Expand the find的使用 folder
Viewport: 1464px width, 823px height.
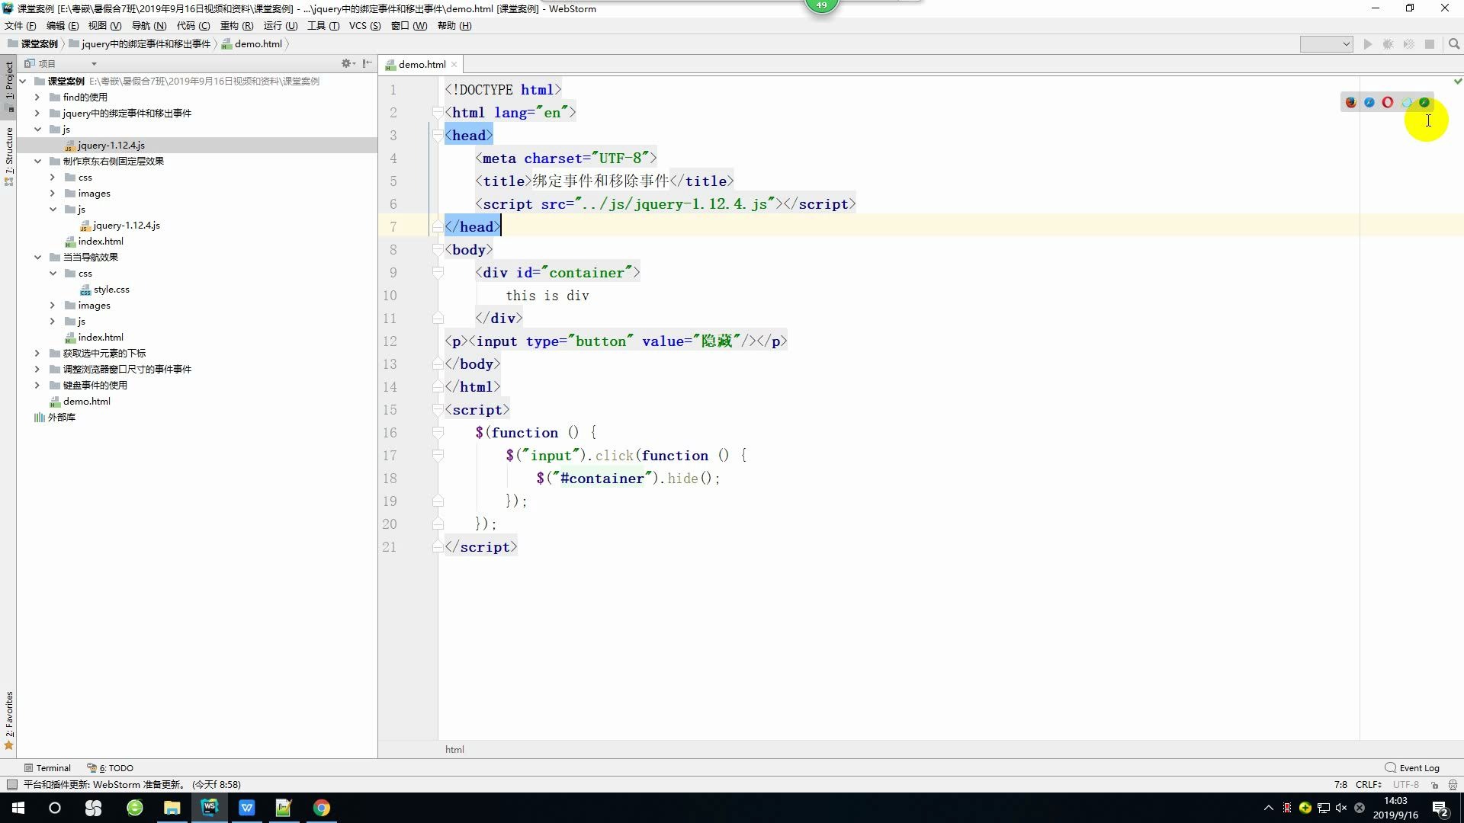click(37, 97)
